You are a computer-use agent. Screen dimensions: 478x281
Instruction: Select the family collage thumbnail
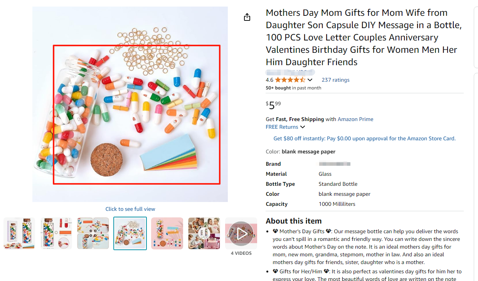[204, 233]
